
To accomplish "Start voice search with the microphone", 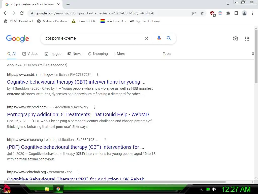I will [x=159, y=38].
